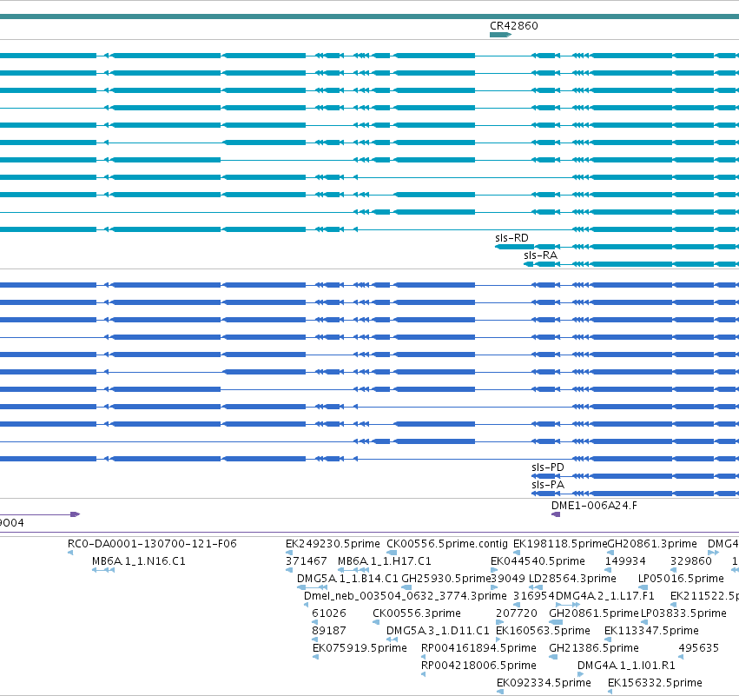Click the 149934 feature label
This screenshot has width=739, height=696.
625,561
